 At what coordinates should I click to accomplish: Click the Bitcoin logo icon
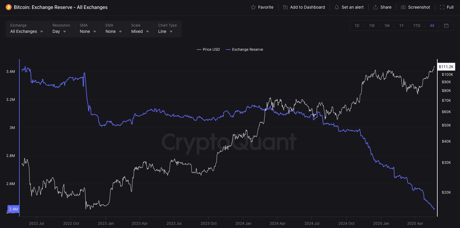tap(8, 7)
